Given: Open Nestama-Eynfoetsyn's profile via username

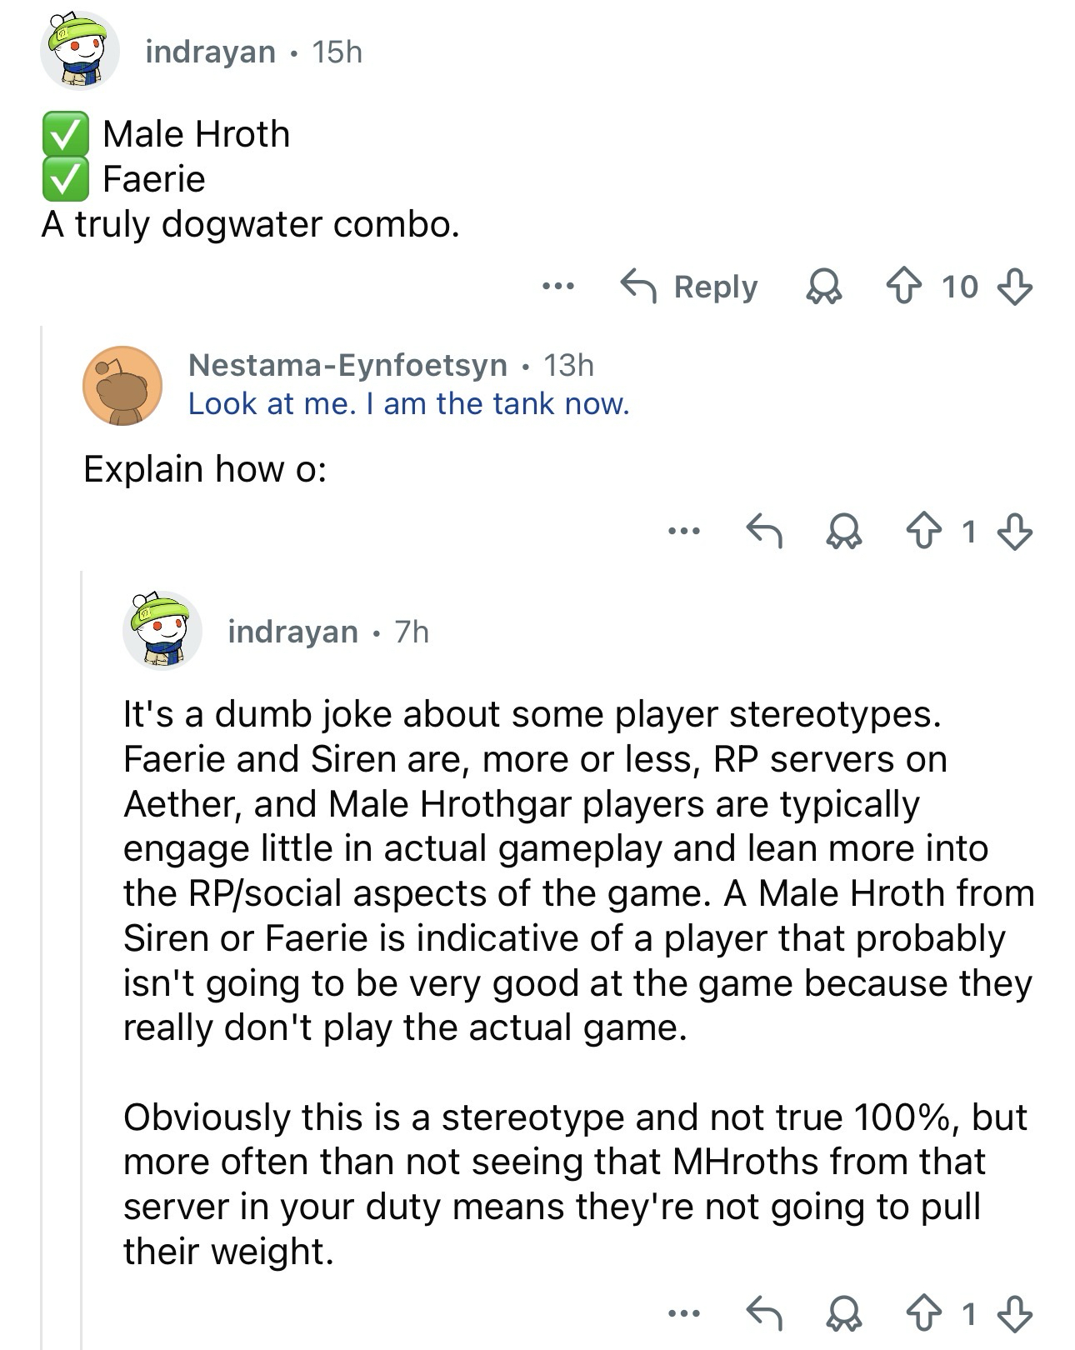Looking at the screenshot, I should point(347,365).
